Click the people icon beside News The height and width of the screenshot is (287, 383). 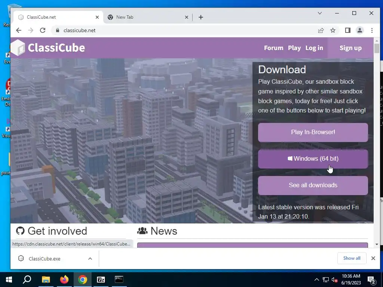point(143,231)
